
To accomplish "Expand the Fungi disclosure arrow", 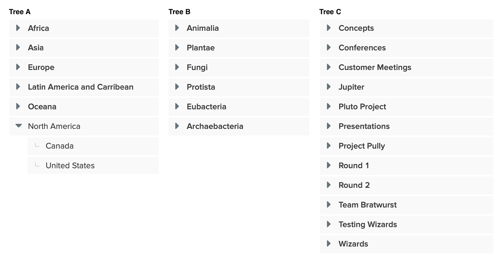I will [177, 67].
